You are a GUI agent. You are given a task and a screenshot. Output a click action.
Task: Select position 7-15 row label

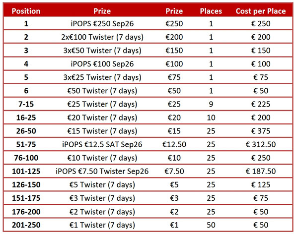click(x=26, y=104)
